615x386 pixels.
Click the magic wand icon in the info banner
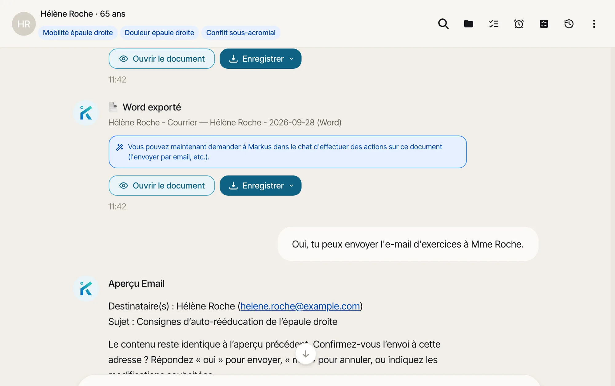pyautogui.click(x=120, y=147)
